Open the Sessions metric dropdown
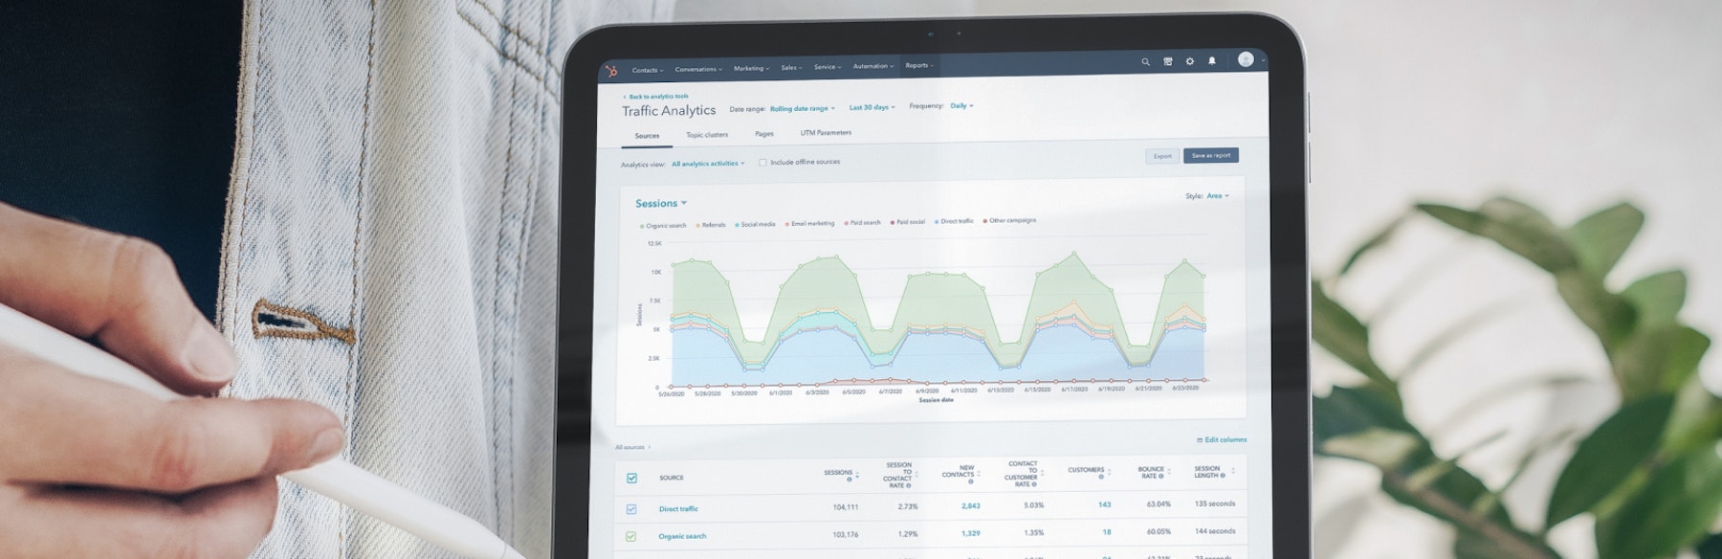Screen dimensions: 1722x559 (x=661, y=203)
